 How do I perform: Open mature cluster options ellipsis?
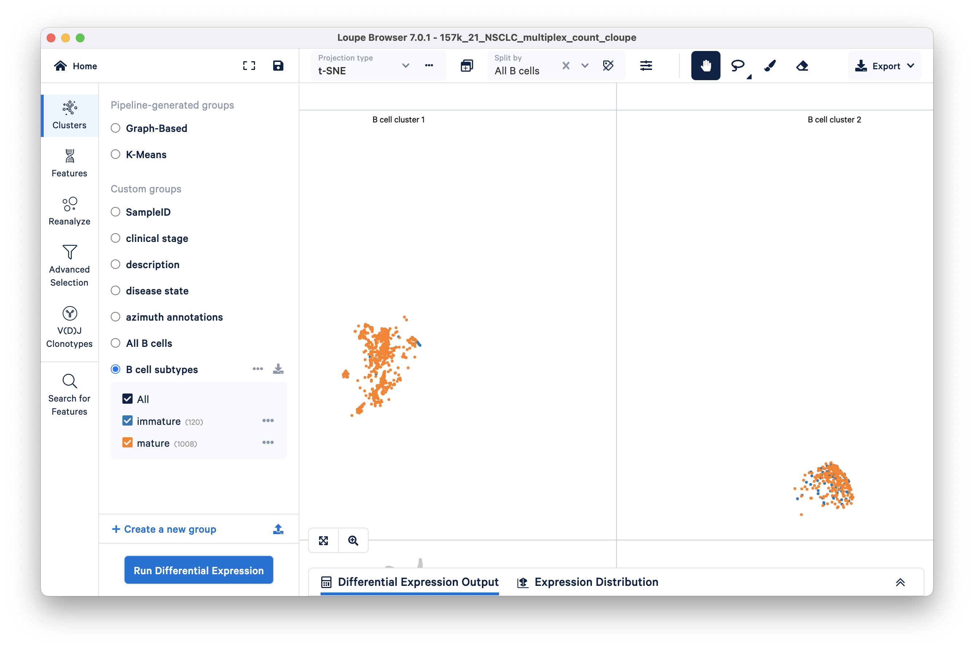268,442
